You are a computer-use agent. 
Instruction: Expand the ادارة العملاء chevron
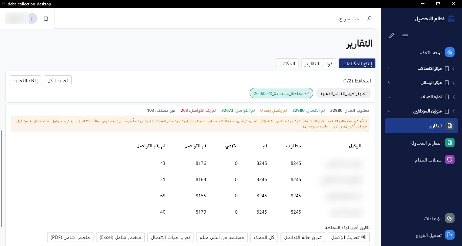click(x=453, y=97)
